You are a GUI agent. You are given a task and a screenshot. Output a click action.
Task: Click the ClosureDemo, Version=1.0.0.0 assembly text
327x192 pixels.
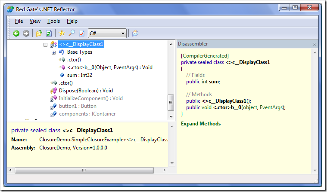pos(73,148)
